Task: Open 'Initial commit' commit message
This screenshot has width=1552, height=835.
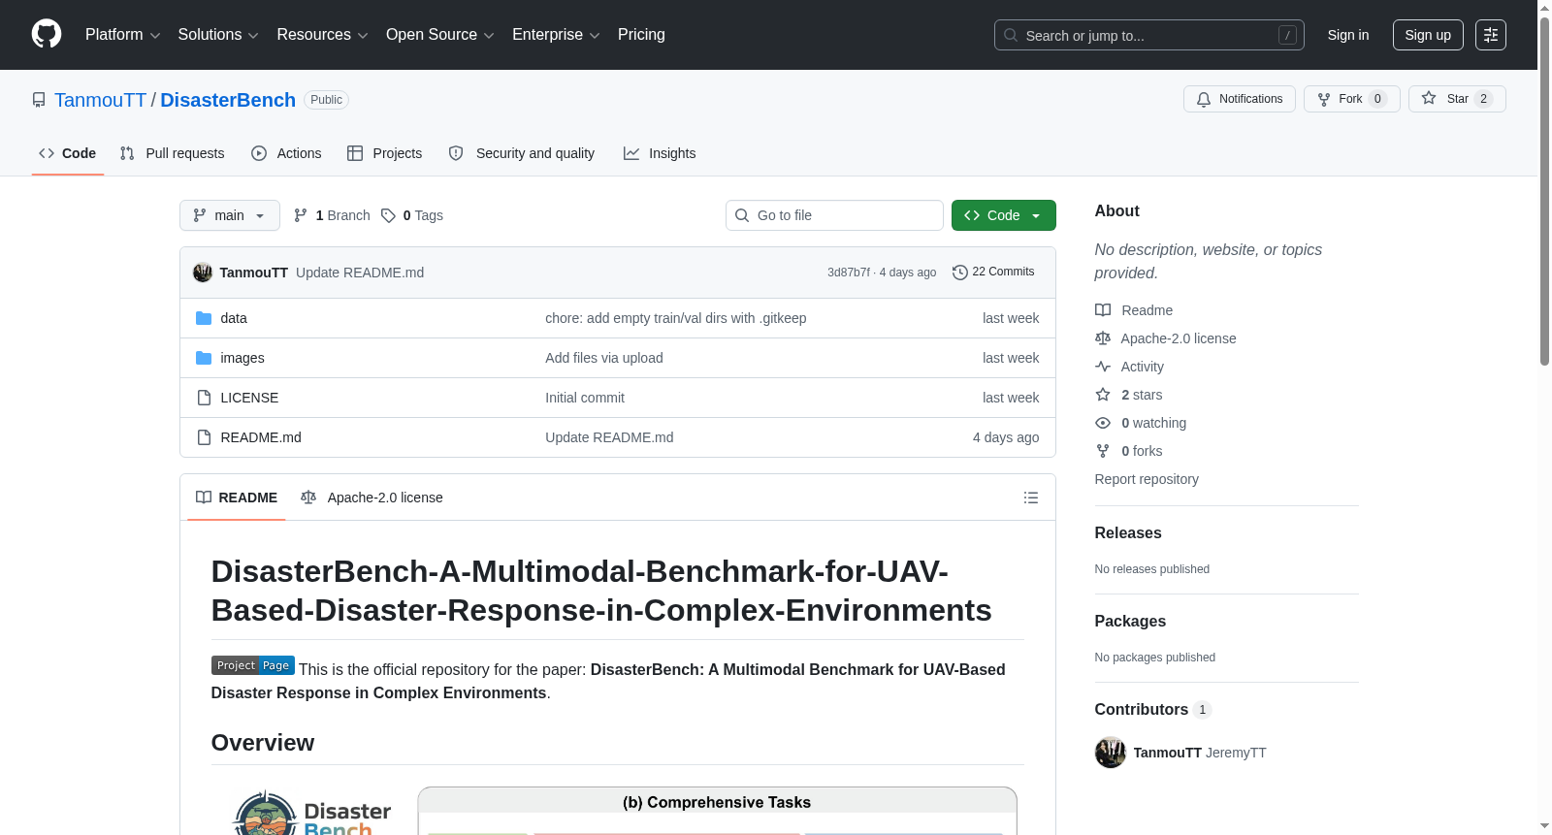Action: click(x=585, y=398)
